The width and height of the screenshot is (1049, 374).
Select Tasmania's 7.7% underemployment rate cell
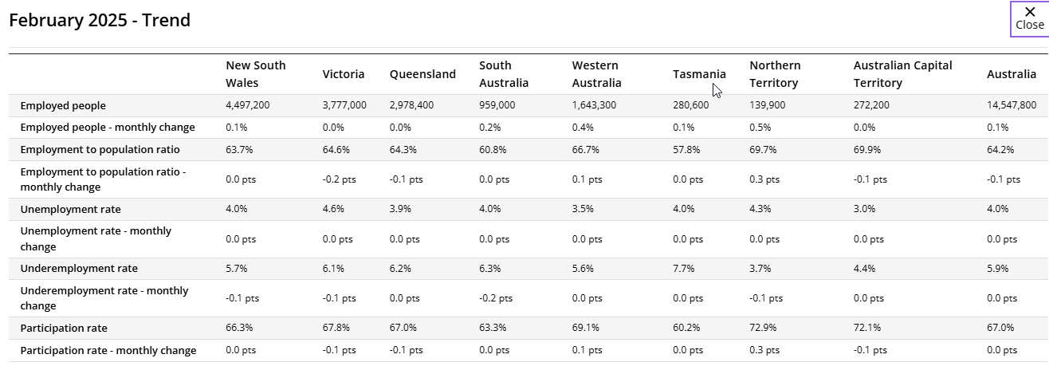[x=684, y=268]
